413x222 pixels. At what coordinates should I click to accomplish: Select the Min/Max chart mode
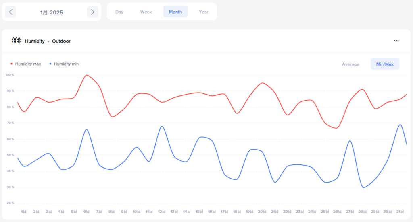click(x=385, y=64)
